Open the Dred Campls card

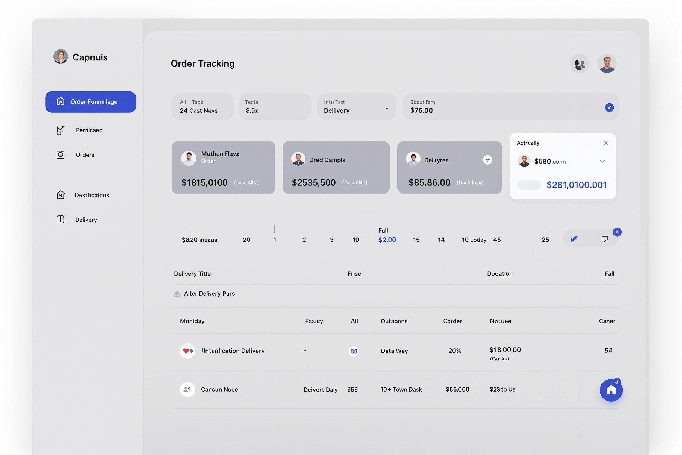pos(336,167)
